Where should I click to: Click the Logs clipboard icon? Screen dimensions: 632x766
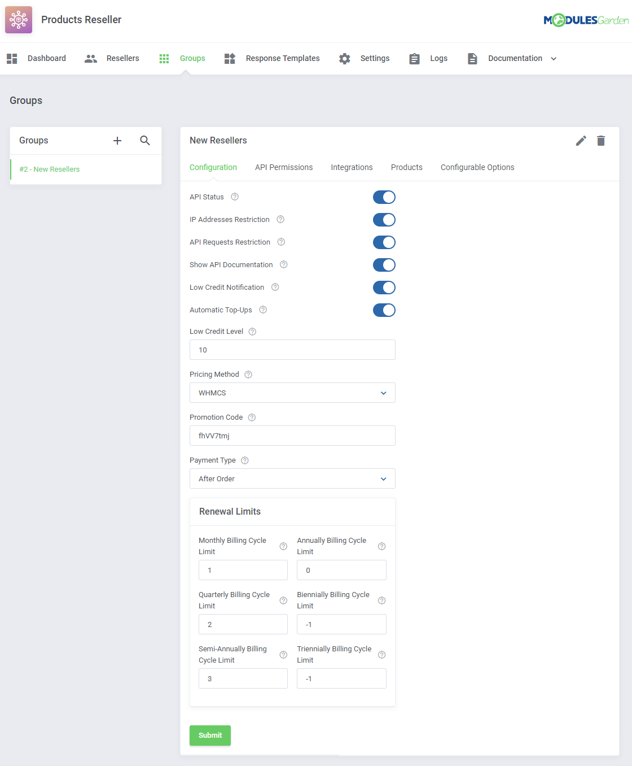click(414, 59)
